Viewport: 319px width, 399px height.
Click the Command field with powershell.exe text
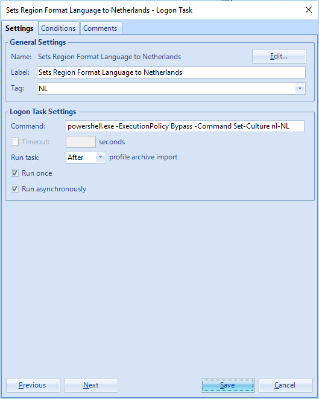185,126
